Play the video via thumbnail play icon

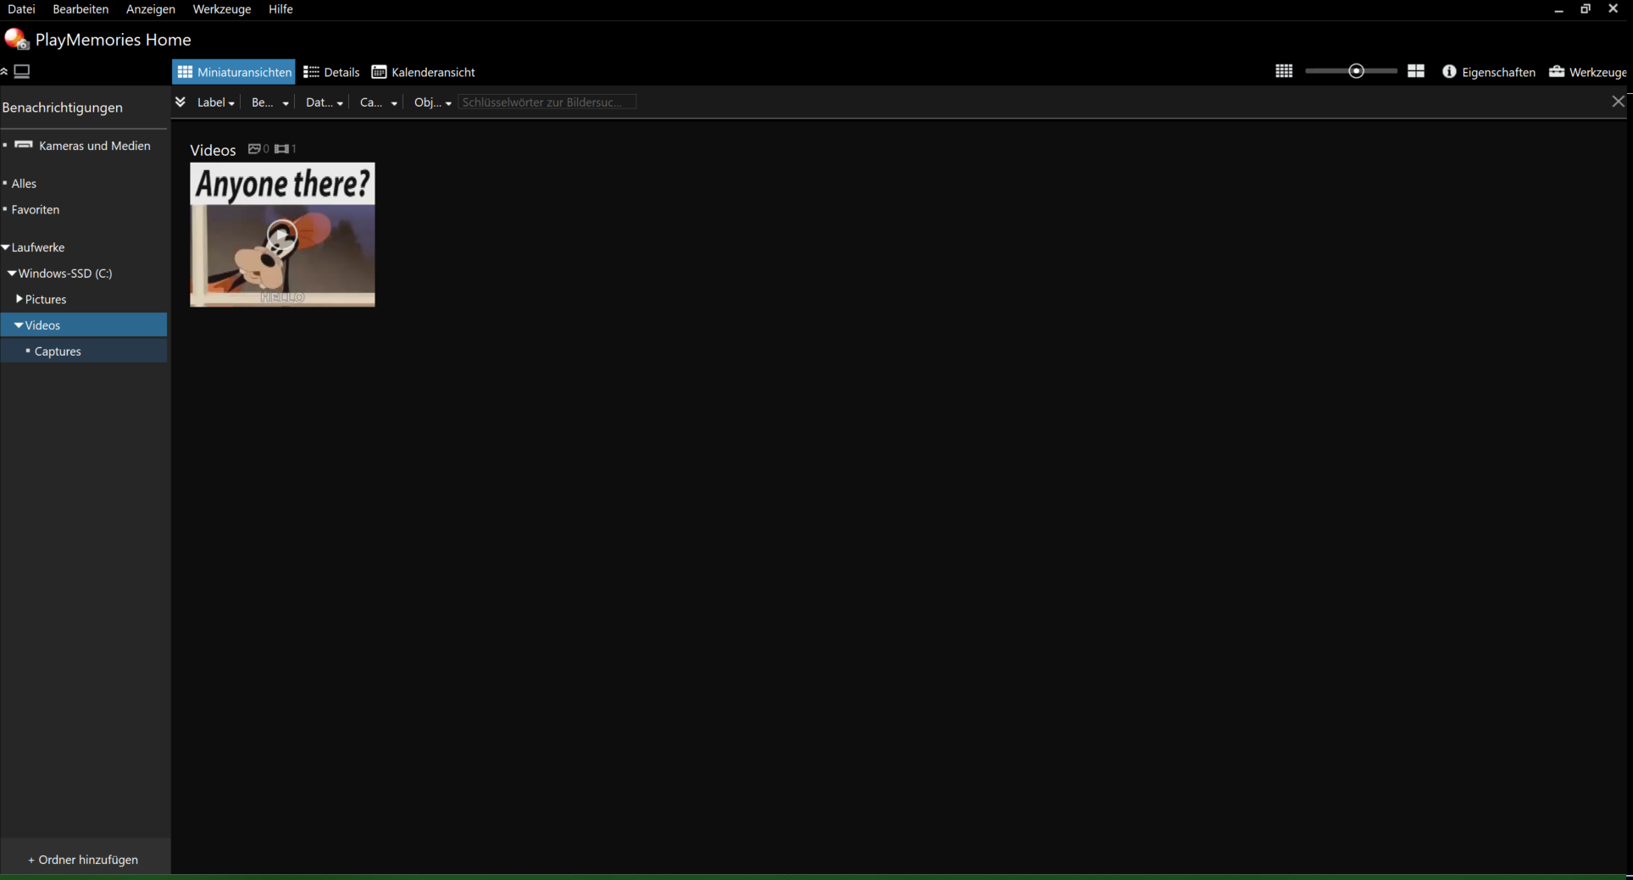pyautogui.click(x=281, y=236)
